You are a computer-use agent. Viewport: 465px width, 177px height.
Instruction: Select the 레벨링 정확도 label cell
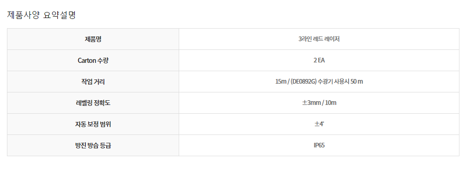click(x=93, y=103)
